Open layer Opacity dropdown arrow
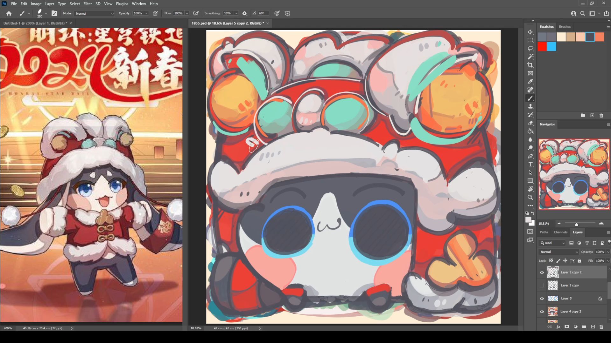The image size is (611, 343). pyautogui.click(x=608, y=252)
